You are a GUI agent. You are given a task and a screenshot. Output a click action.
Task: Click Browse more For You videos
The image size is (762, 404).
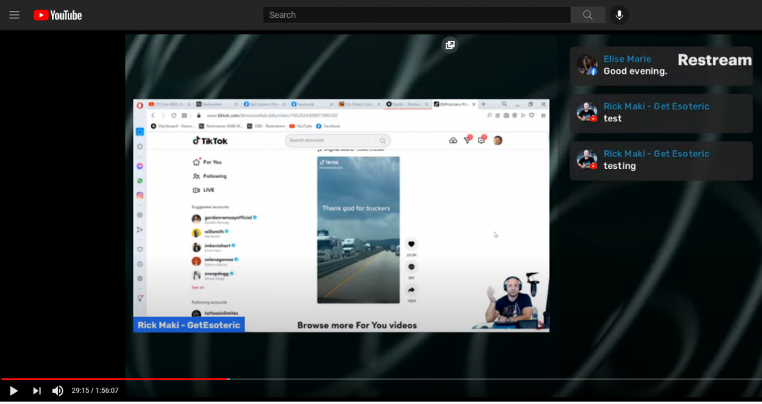pos(357,326)
